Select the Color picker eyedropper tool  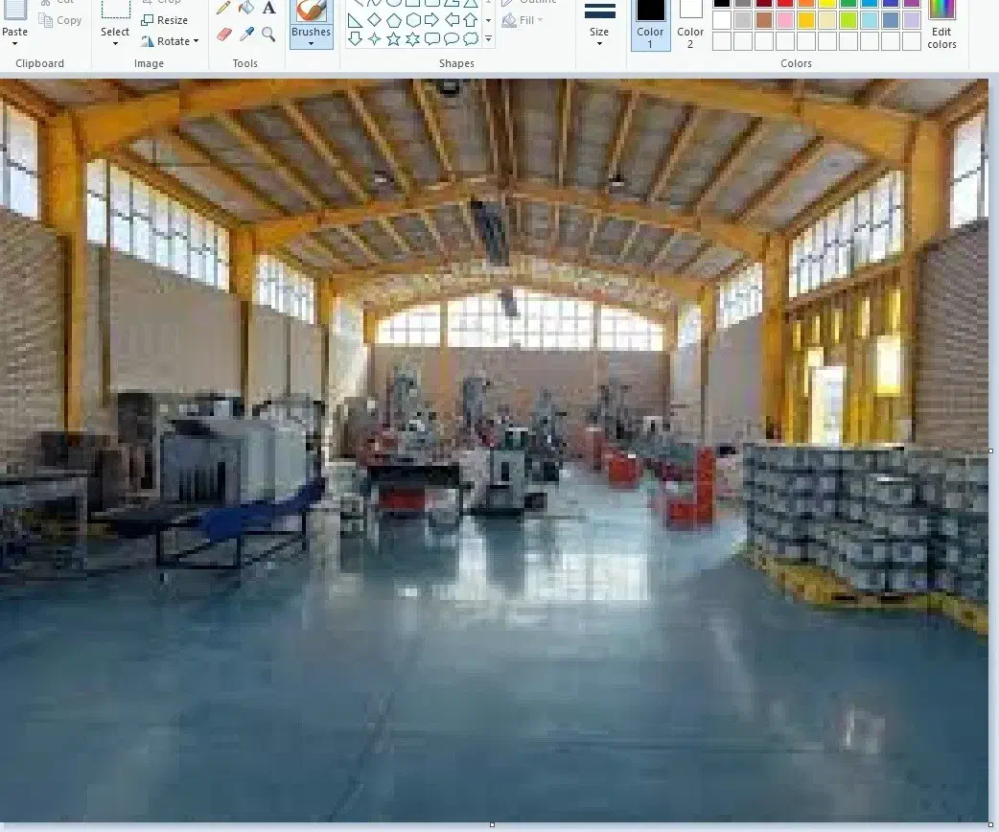click(246, 35)
